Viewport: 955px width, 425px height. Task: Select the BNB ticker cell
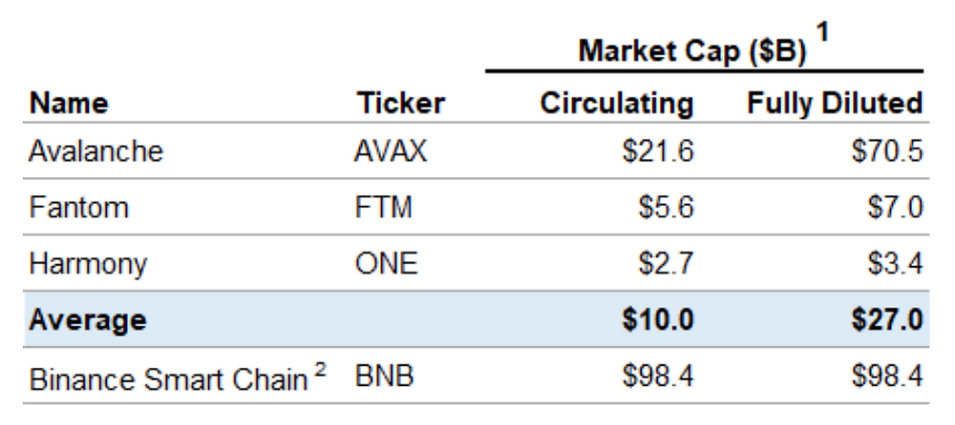[384, 376]
